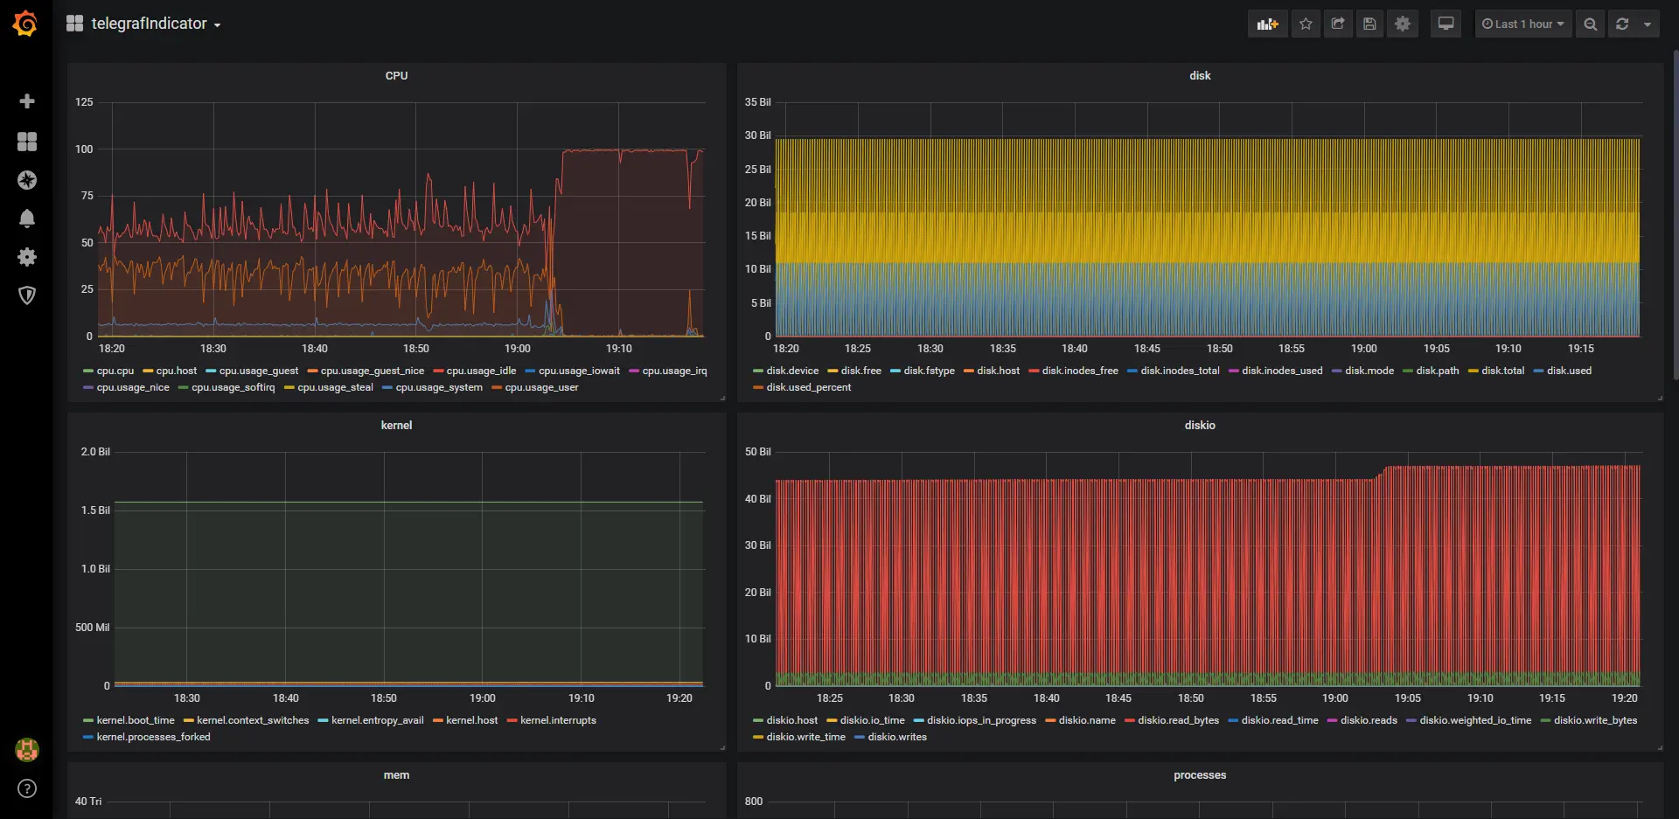The image size is (1679, 819).
Task: Click diskio panel resize handle corner
Action: click(x=1660, y=748)
